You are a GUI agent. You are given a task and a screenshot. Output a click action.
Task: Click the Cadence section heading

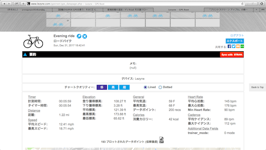point(194,115)
